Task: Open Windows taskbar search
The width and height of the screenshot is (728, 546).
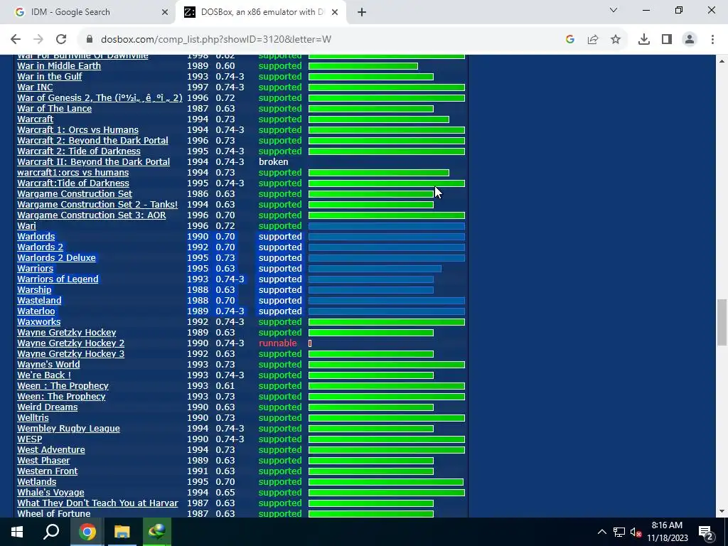Action: pos(51,532)
